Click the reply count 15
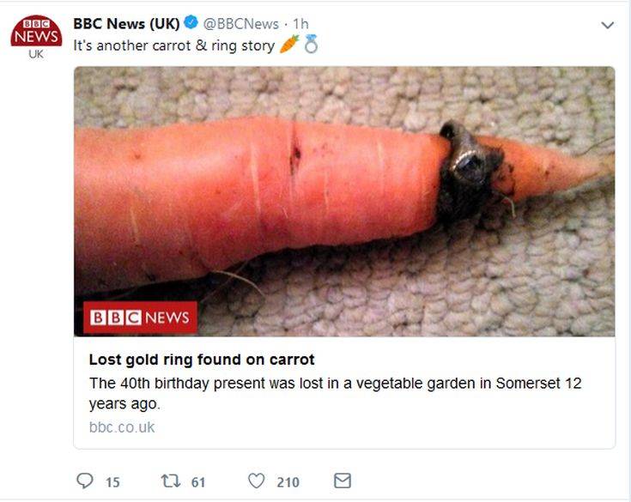The height and width of the screenshot is (502, 631). [x=112, y=481]
